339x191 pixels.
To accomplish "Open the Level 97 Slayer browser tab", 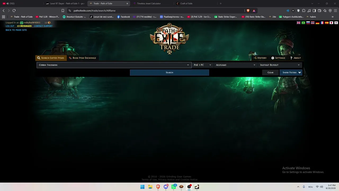I will (x=65, y=3).
